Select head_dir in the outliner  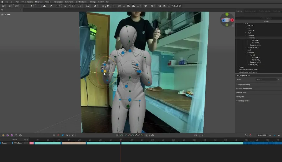pyautogui.click(x=251, y=30)
